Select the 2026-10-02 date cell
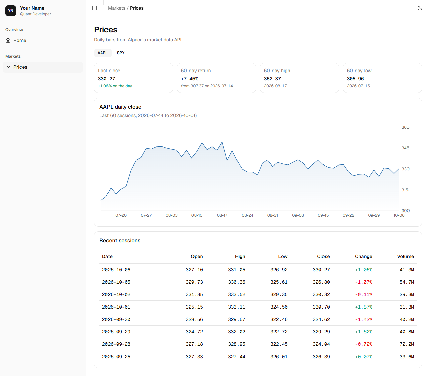Viewport: 430px width, 376px height. (x=116, y=294)
